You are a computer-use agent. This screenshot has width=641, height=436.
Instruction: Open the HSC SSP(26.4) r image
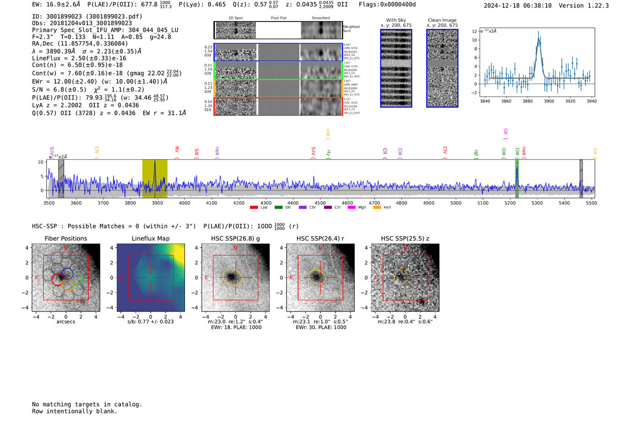point(320,277)
